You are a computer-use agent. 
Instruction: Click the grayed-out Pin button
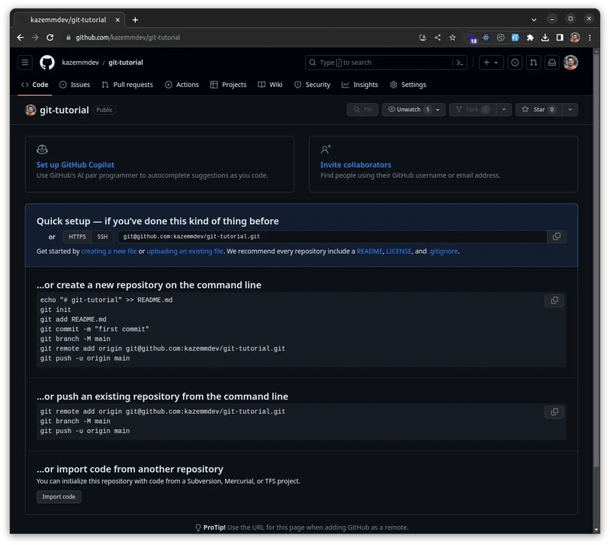pos(362,109)
